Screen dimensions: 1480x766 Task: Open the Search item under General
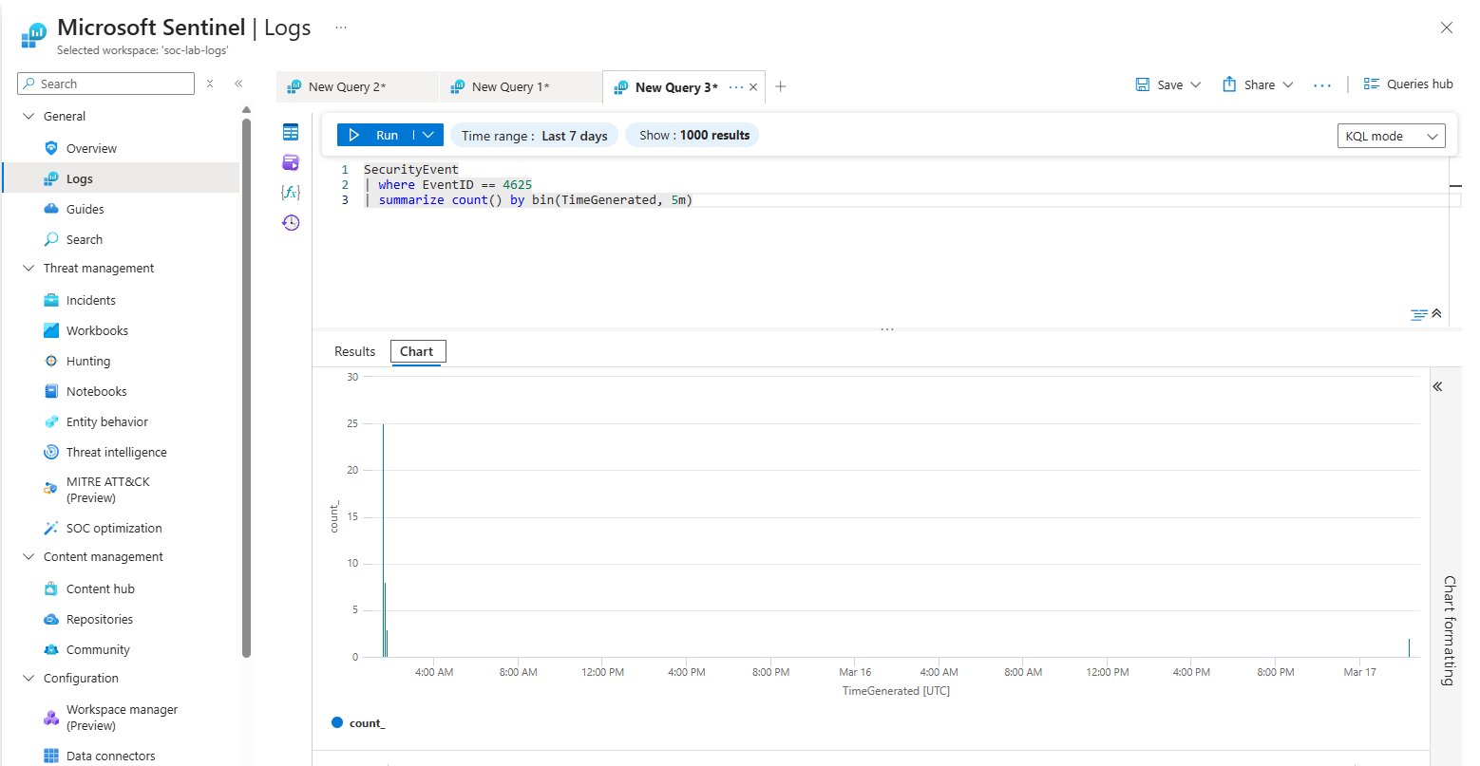click(84, 239)
